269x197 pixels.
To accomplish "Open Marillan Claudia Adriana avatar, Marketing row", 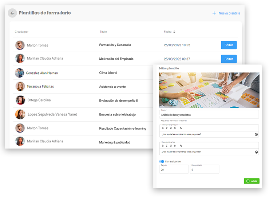I will coord(20,141).
